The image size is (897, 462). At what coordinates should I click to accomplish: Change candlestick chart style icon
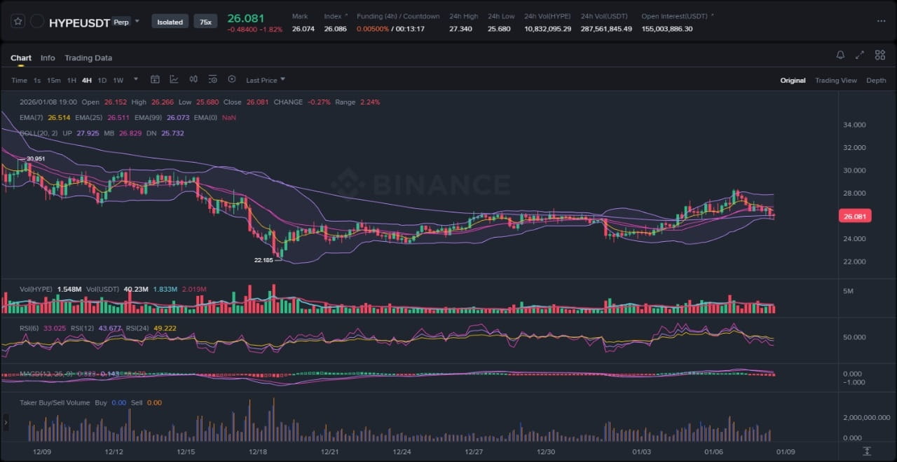click(193, 79)
